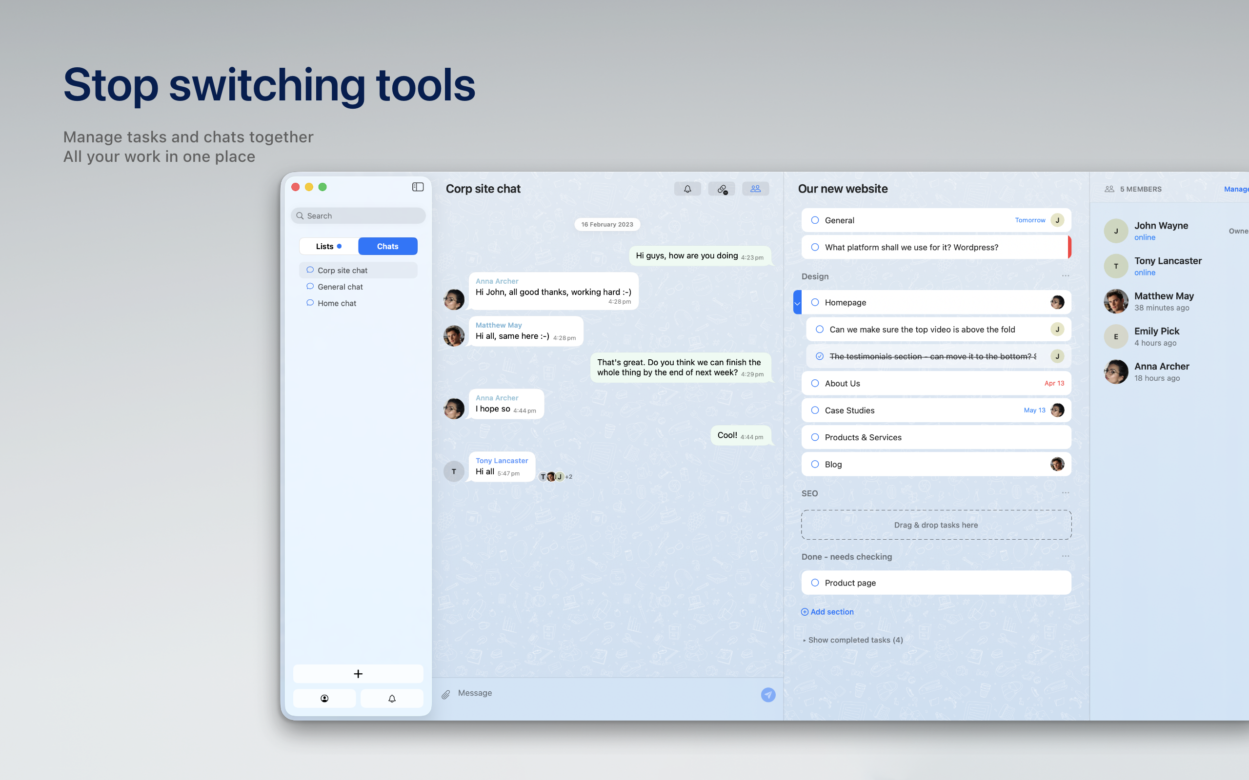Click the link attachment icon in chat header
Screen dimensions: 1249x780
[x=722, y=189]
